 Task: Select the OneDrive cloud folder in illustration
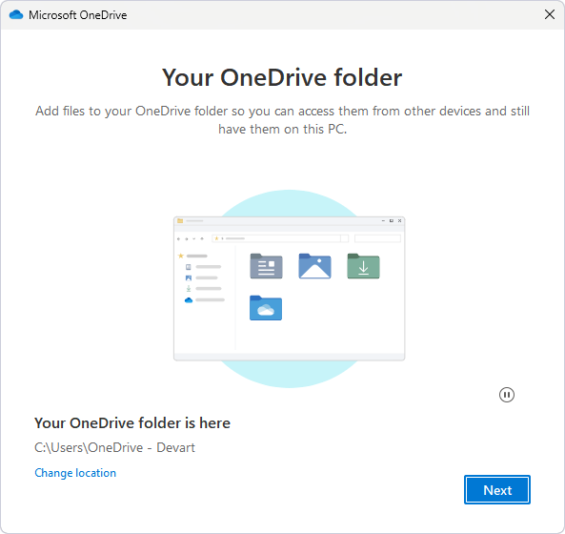click(x=266, y=308)
